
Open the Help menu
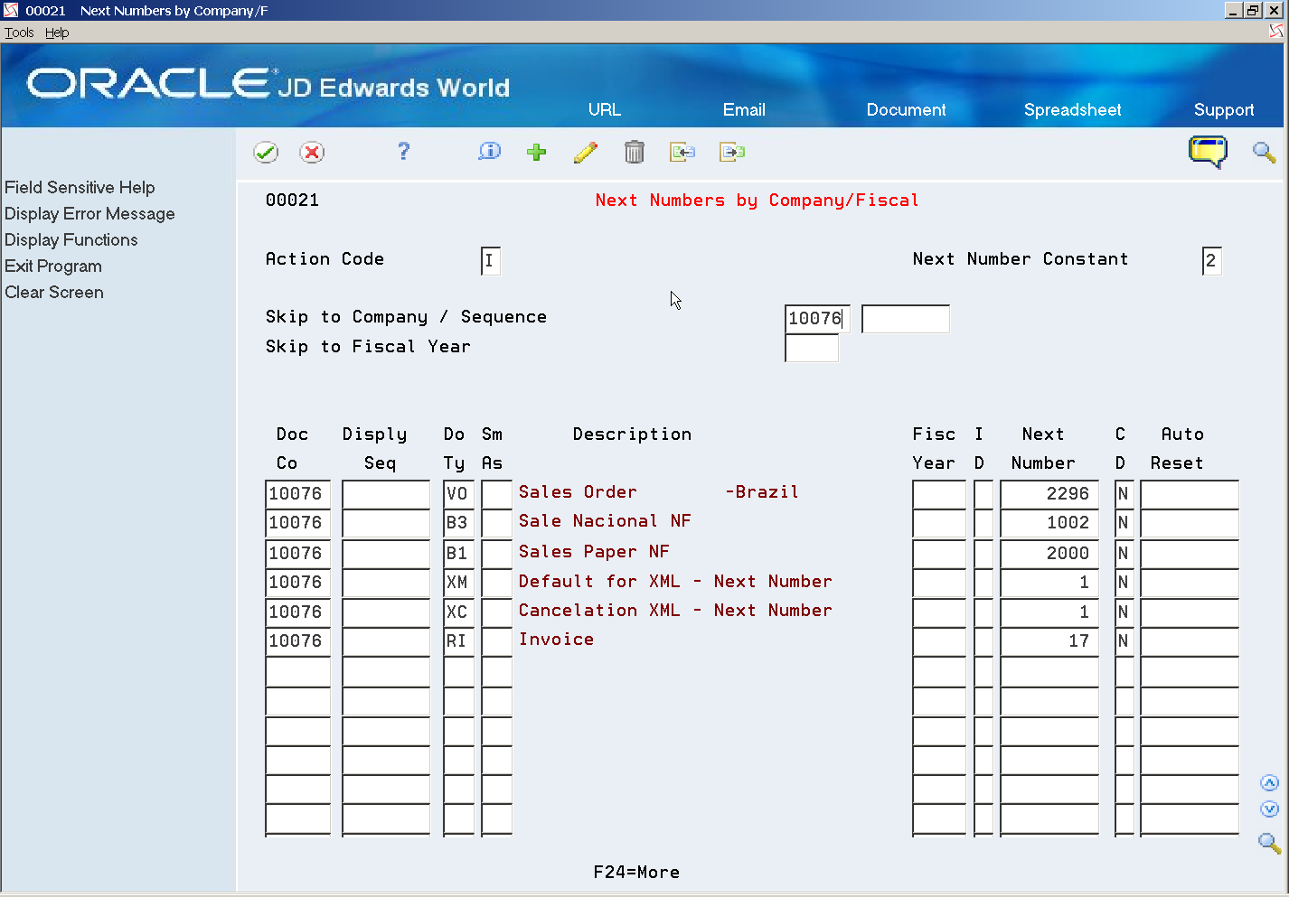[57, 33]
